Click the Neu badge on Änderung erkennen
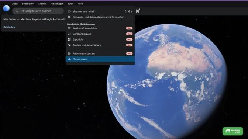This screenshot has width=248, height=139. coord(129,53)
